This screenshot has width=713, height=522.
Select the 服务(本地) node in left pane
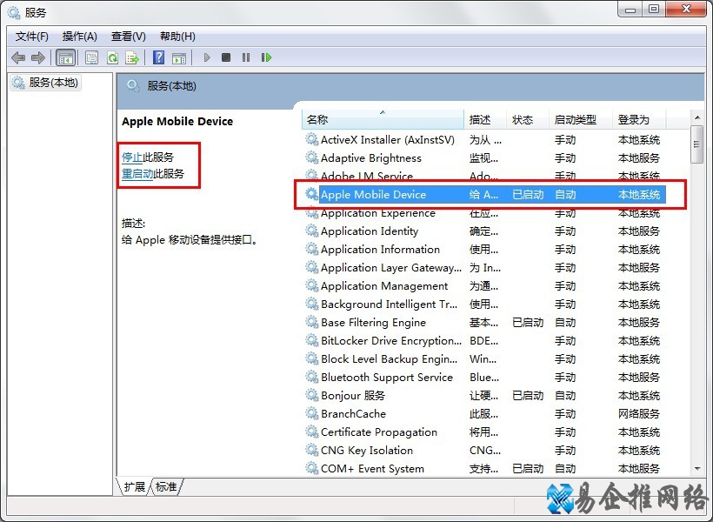tap(52, 83)
